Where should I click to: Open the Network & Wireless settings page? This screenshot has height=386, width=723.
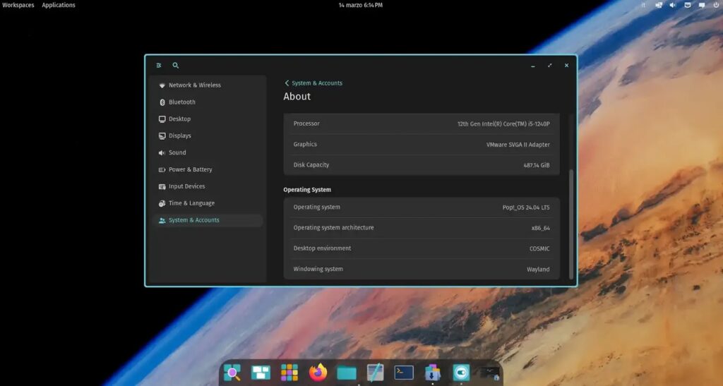[x=208, y=85]
